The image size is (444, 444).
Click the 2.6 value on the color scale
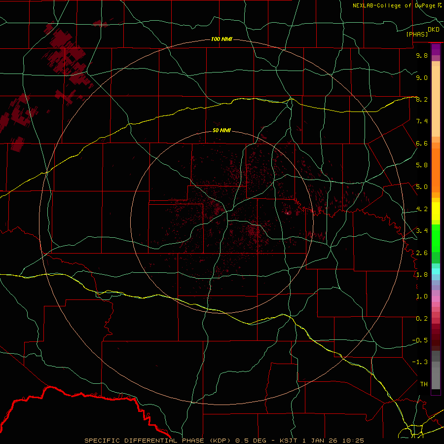tap(422, 253)
